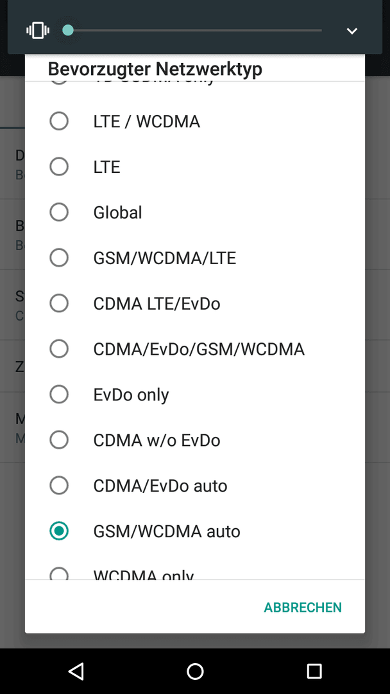This screenshot has height=694, width=390.
Task: Choose CDMA LTE/EvDo option
Action: [x=195, y=303]
